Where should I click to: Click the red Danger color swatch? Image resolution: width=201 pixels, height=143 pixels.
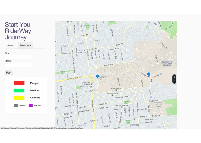pos(19,83)
